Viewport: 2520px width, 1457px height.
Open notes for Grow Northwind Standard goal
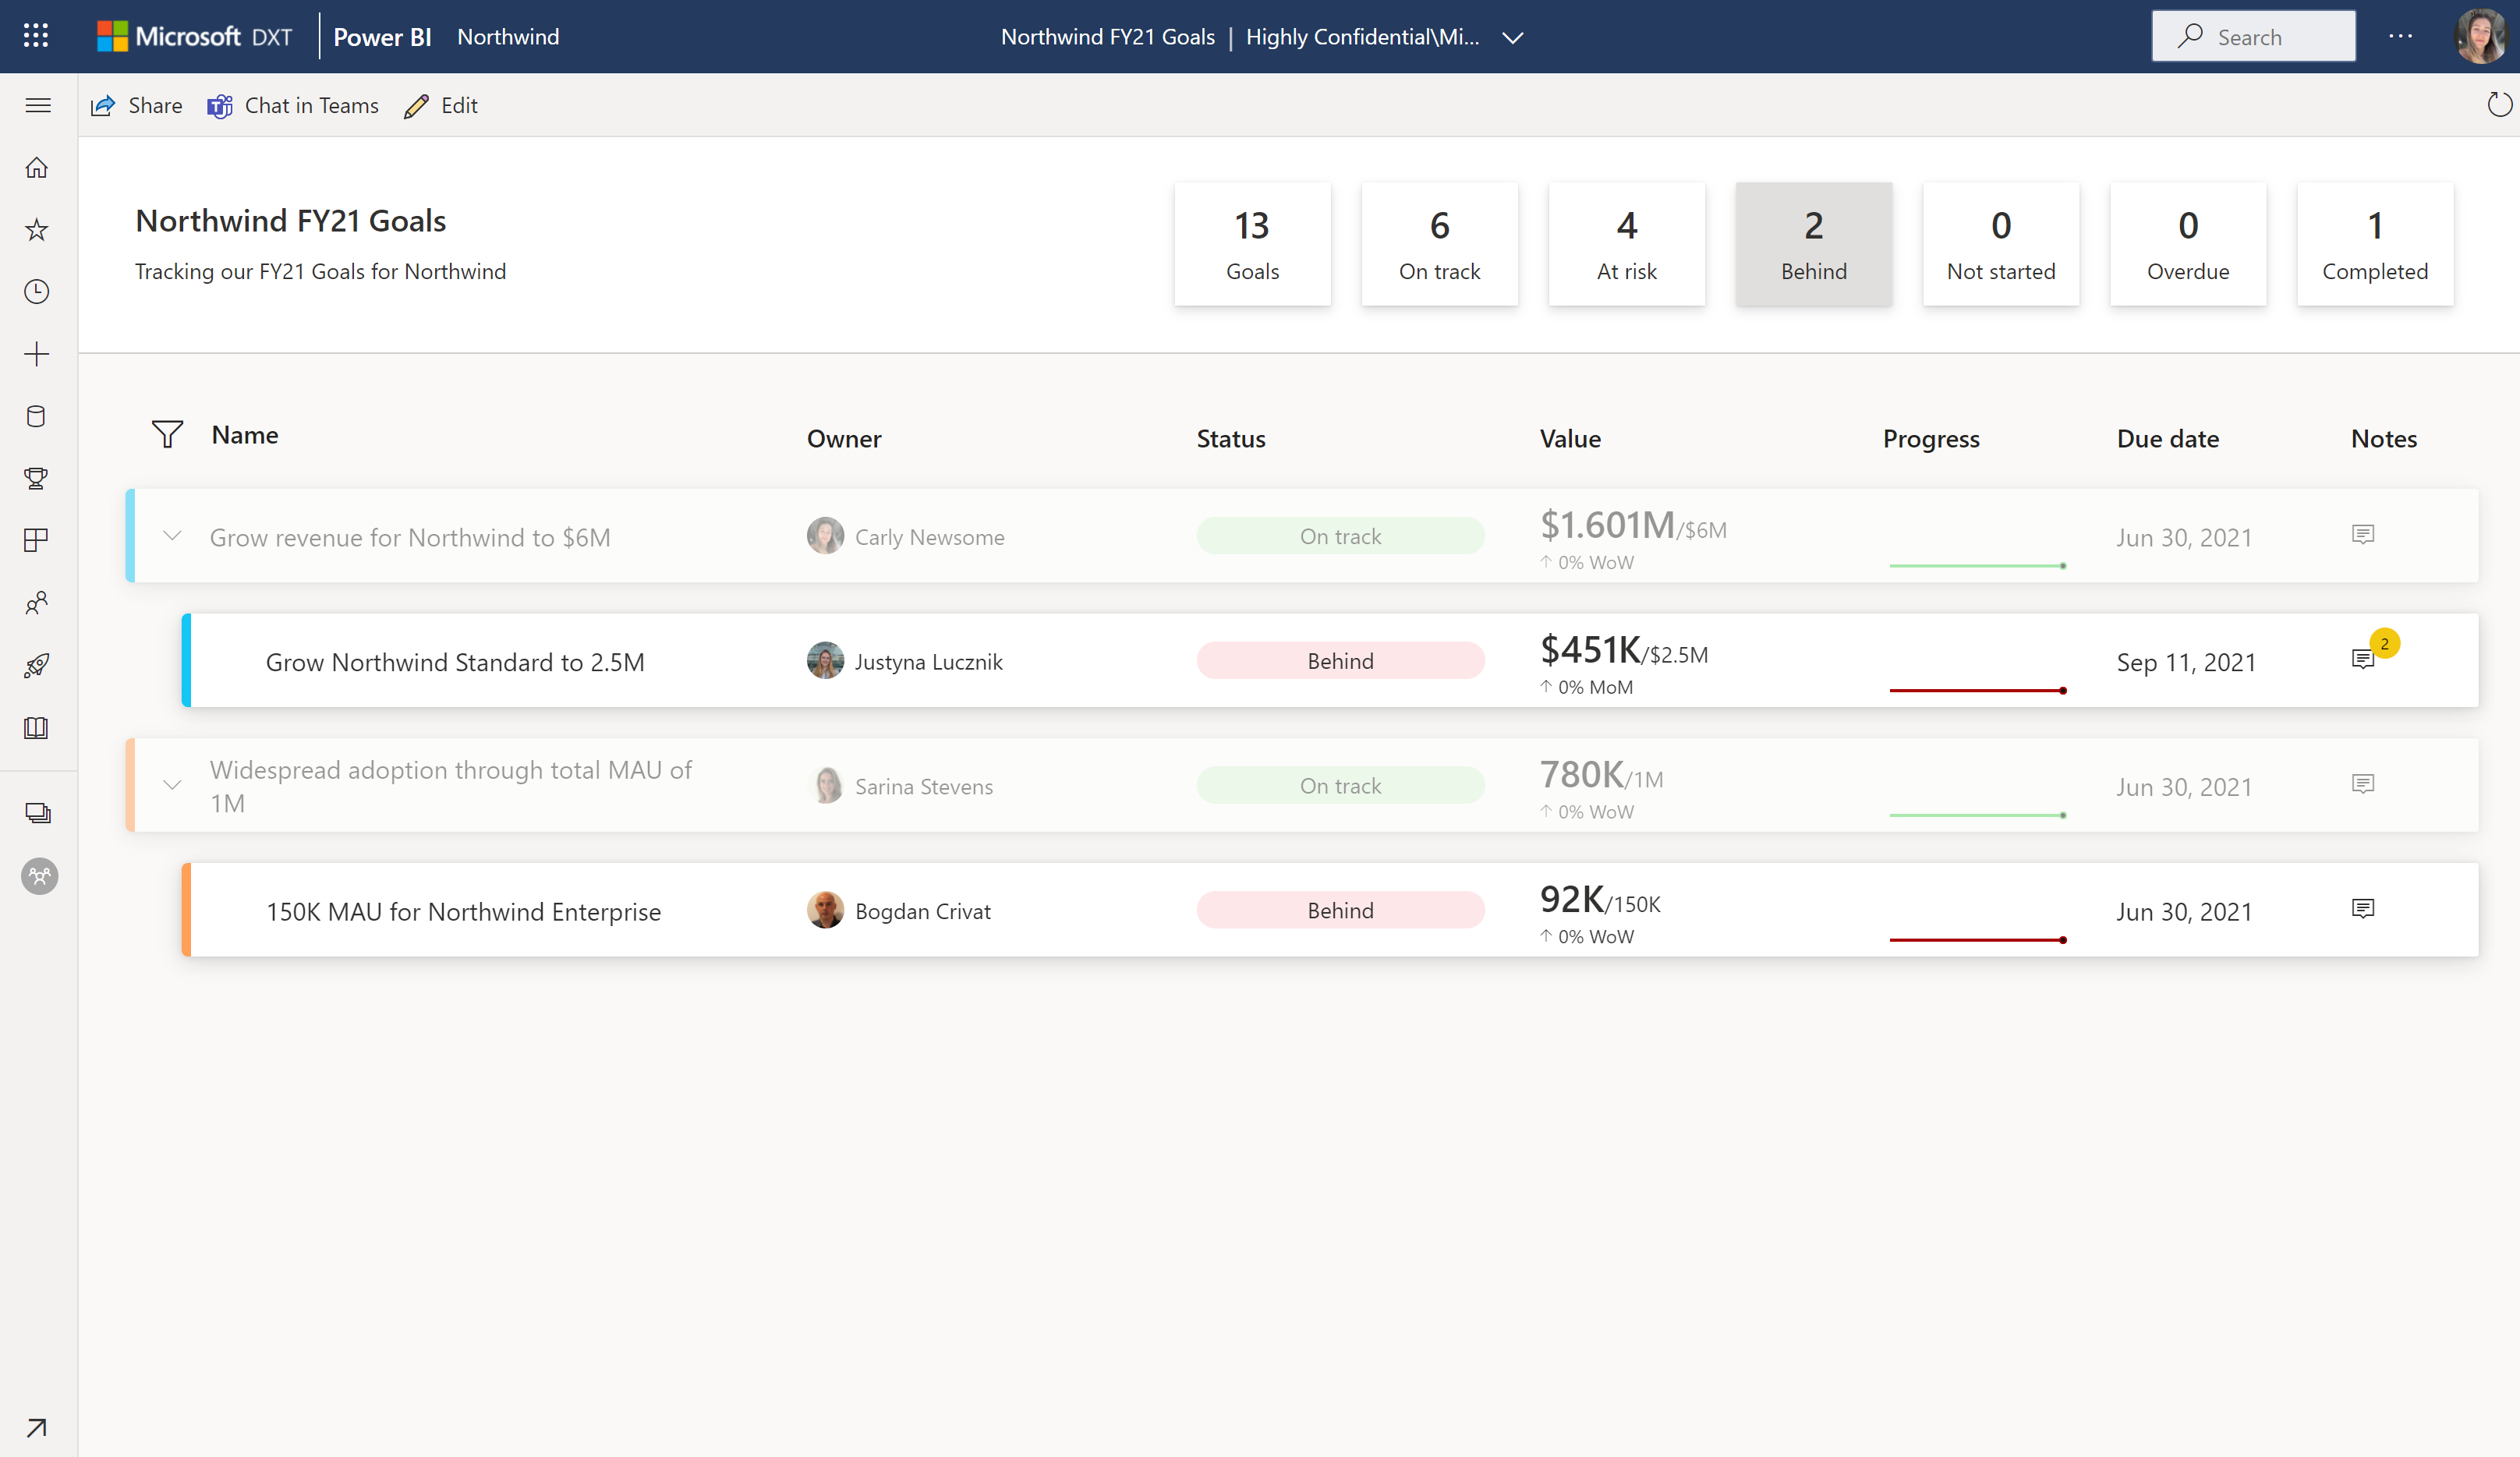click(x=2364, y=660)
